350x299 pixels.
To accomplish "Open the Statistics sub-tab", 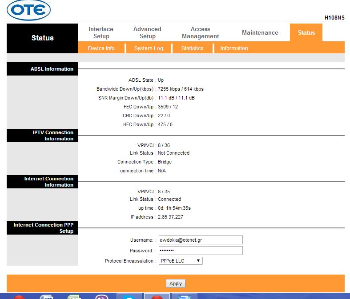I will (x=192, y=48).
